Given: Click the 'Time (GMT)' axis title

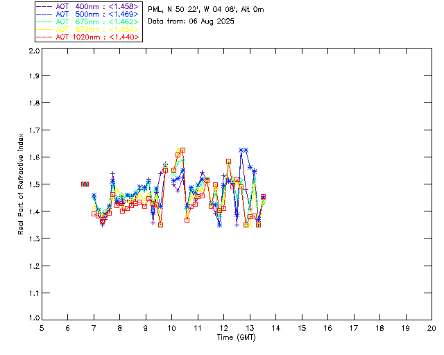Looking at the screenshot, I should pos(237,338).
